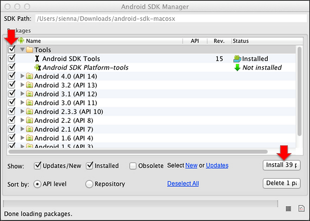Click the Android 1.6 (API 4) folder icon
Image resolution: width=310 pixels, height=221 pixels.
pos(29,138)
